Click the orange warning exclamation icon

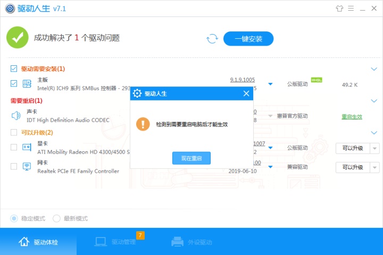pos(143,124)
